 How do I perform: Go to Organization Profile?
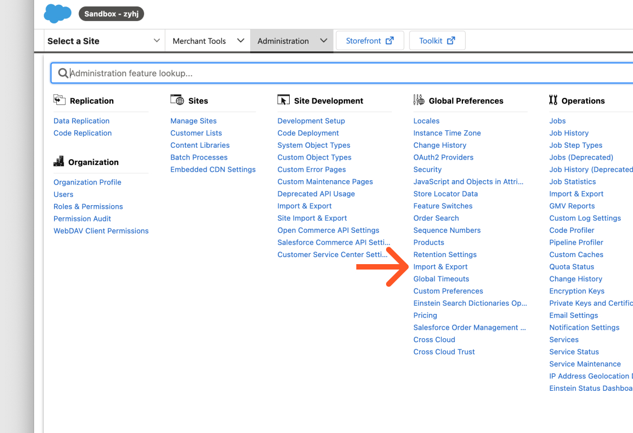(88, 182)
